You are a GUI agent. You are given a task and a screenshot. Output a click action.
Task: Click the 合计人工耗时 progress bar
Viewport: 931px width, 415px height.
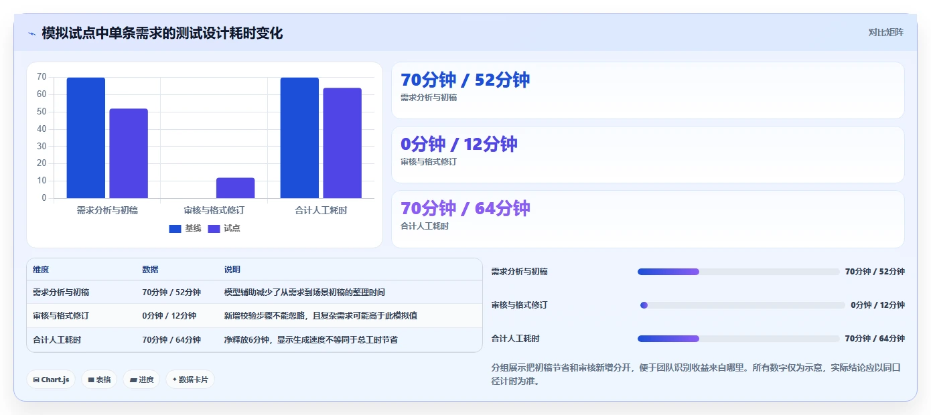(738, 339)
